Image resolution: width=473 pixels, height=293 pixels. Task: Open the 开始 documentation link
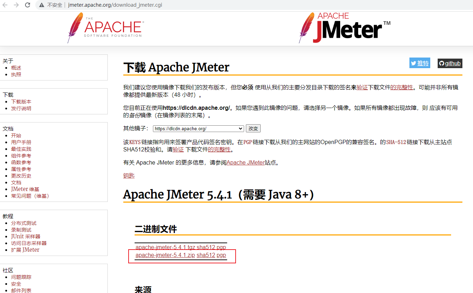pyautogui.click(x=16, y=136)
